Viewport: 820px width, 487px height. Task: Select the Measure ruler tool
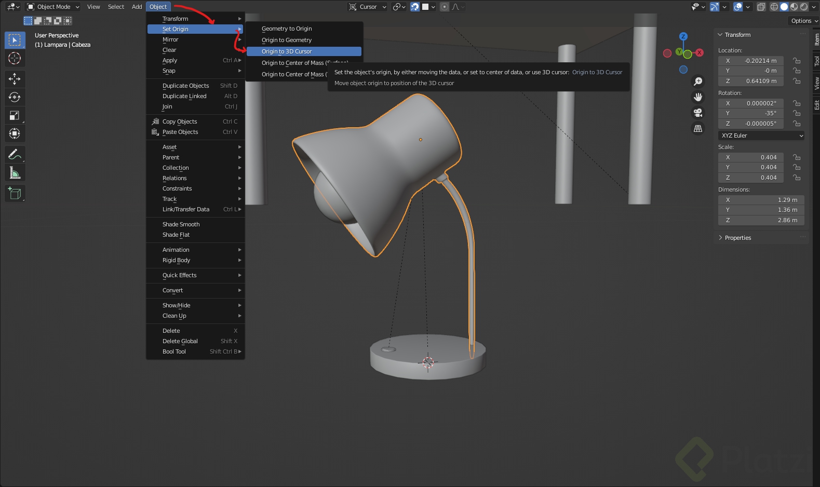[x=15, y=173]
